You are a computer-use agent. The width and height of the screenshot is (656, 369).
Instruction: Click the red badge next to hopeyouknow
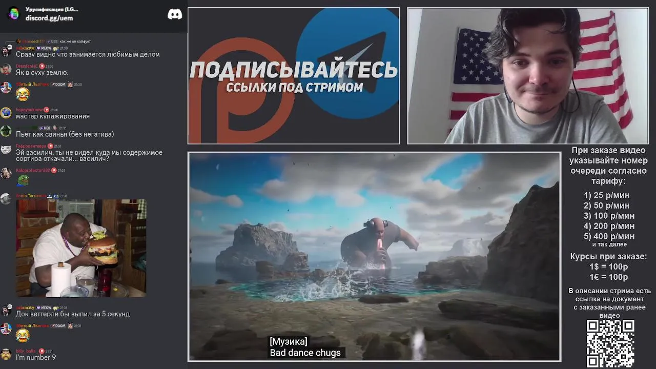pyautogui.click(x=46, y=110)
